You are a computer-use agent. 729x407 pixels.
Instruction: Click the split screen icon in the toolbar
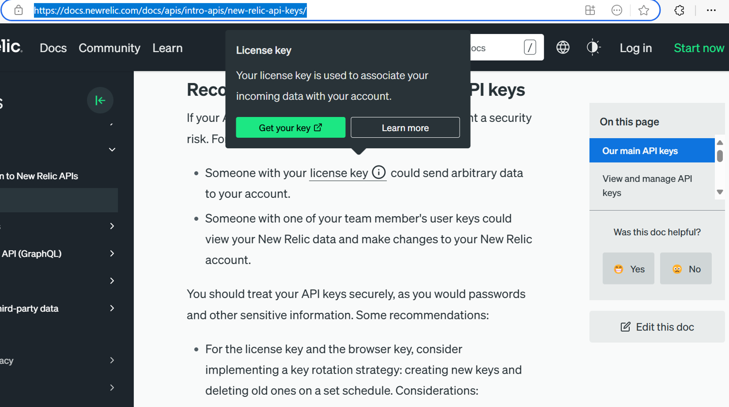coord(590,10)
